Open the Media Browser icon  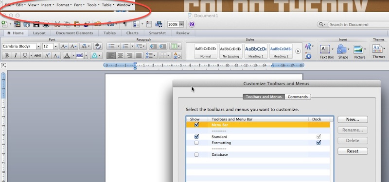[x=159, y=24]
